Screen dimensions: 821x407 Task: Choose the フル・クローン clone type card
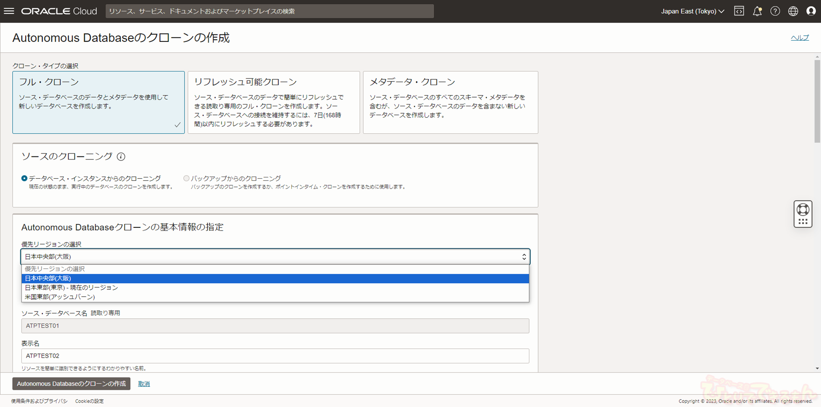click(98, 102)
